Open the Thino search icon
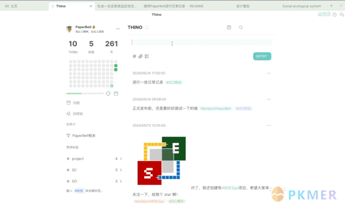The width and height of the screenshot is (345, 212). [241, 27]
